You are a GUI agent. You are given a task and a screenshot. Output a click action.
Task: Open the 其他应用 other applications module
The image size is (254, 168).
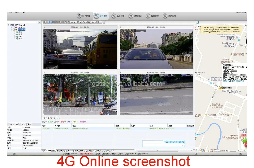(169, 16)
